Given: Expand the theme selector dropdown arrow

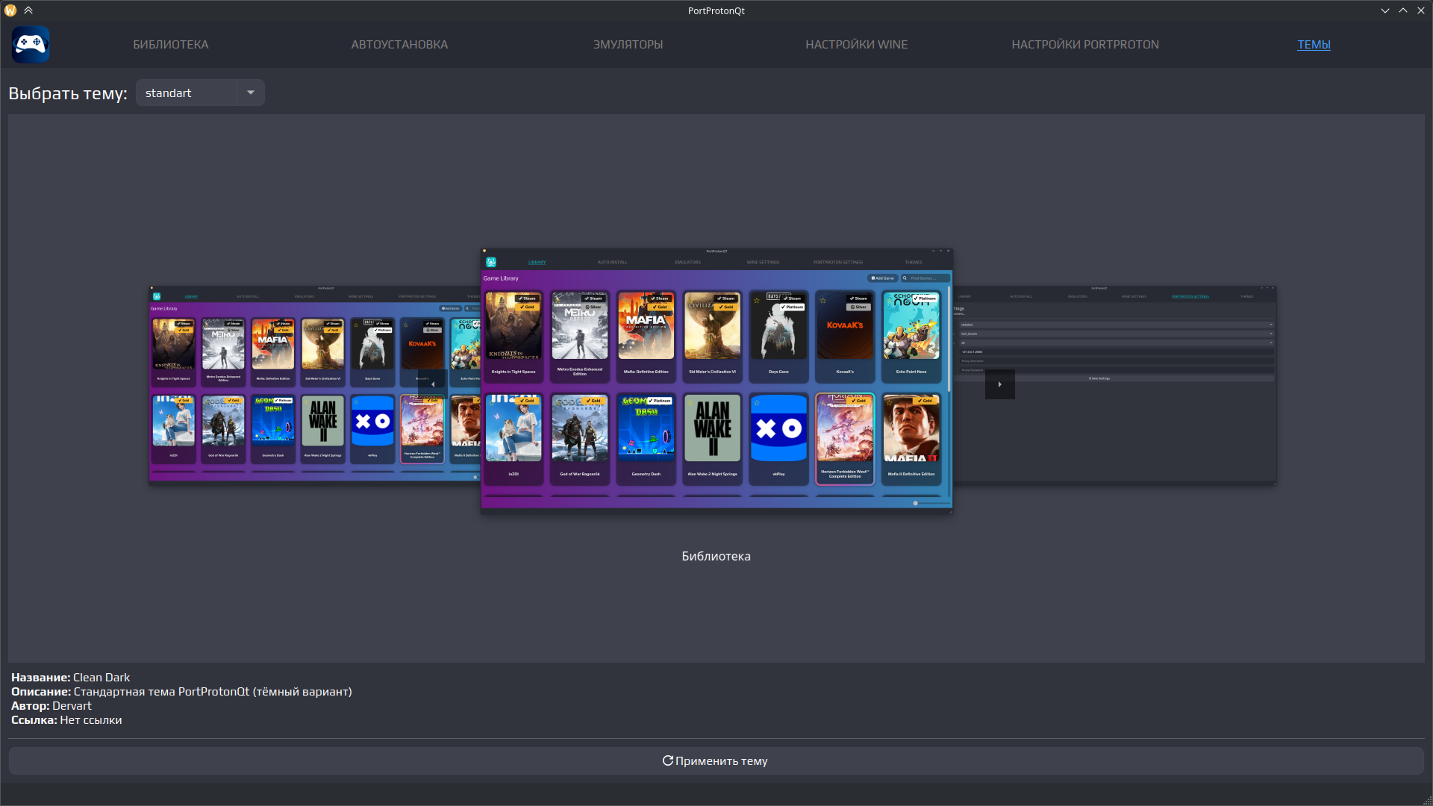Looking at the screenshot, I should pos(251,93).
